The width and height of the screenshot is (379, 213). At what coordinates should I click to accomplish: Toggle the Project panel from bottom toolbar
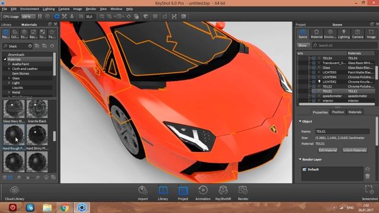[183, 193]
